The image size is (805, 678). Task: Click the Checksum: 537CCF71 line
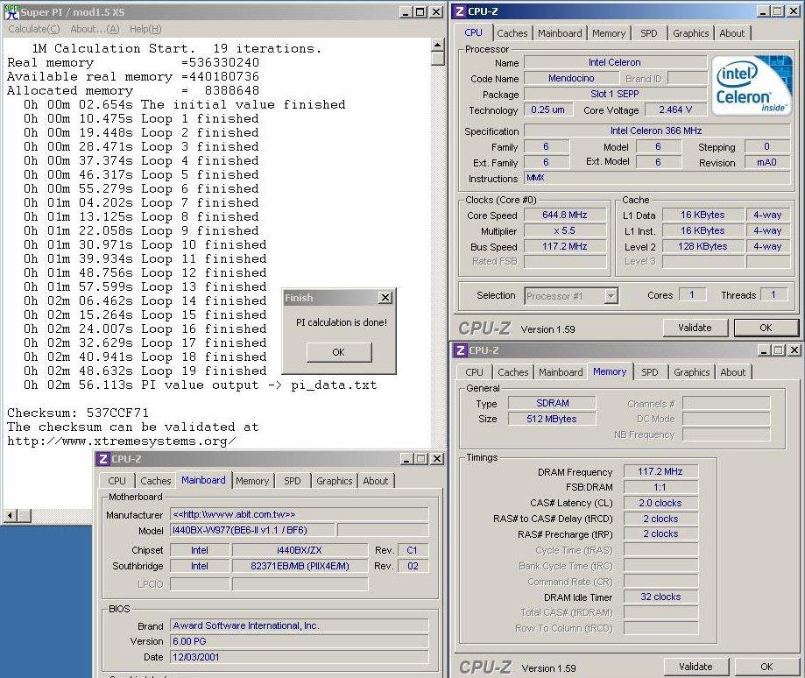(78, 413)
